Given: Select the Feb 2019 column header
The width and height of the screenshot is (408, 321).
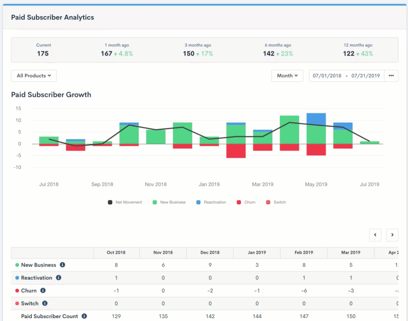Looking at the screenshot, I should click(x=303, y=252).
